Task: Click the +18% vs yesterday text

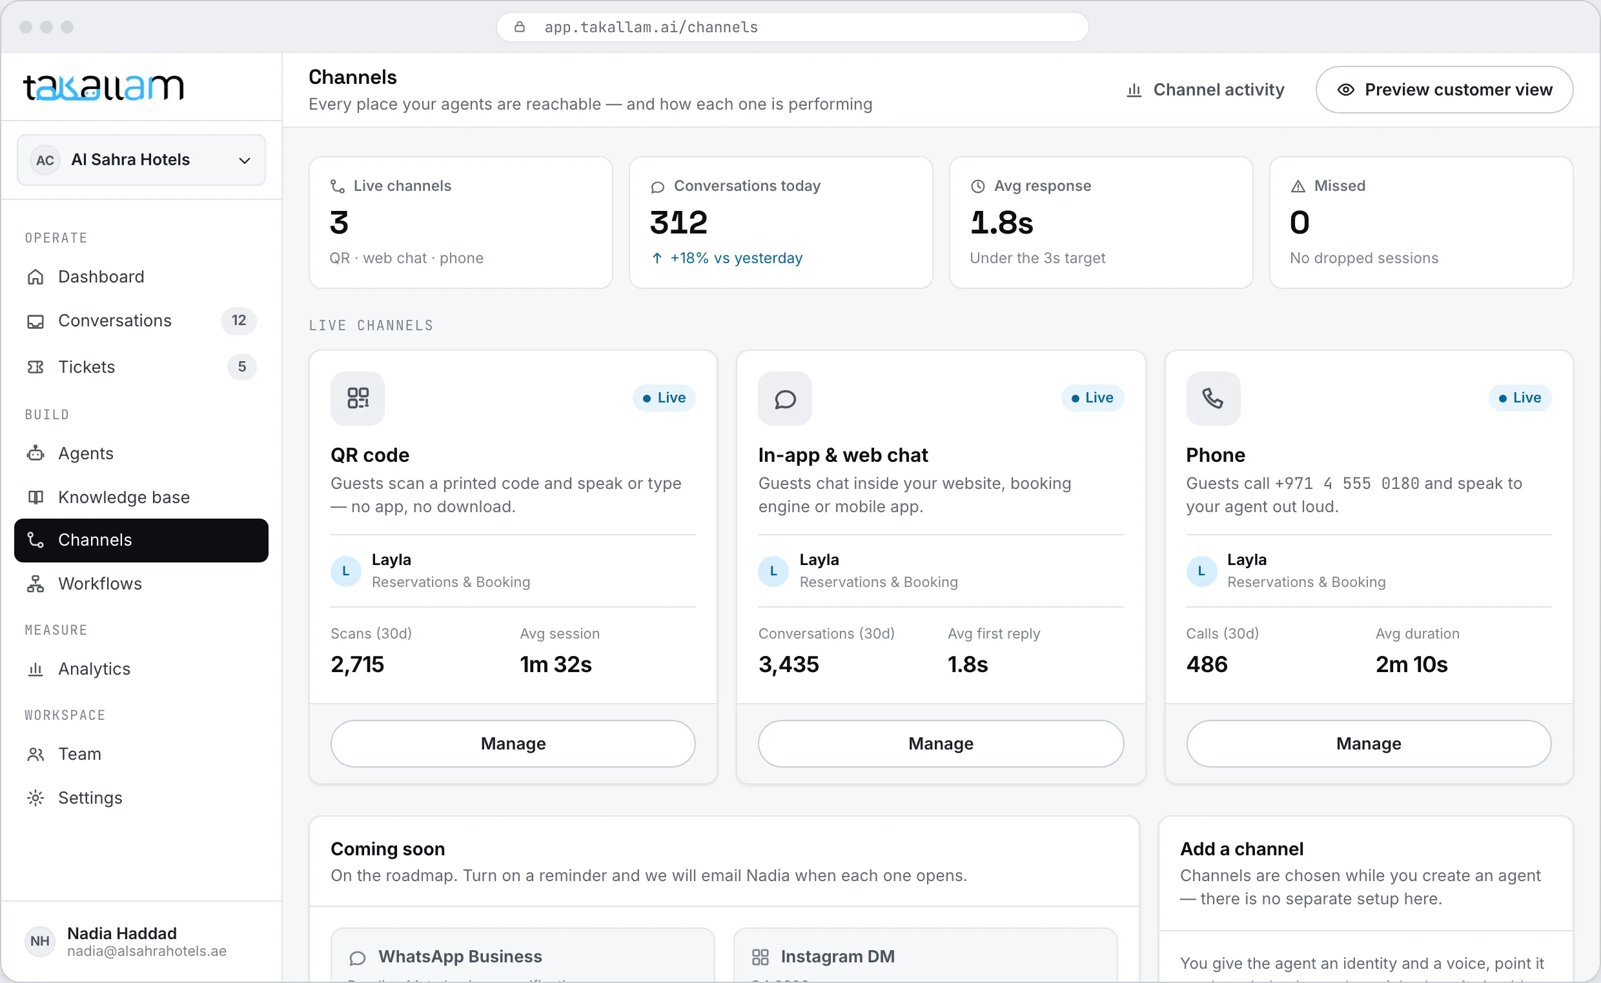Action: pos(737,258)
